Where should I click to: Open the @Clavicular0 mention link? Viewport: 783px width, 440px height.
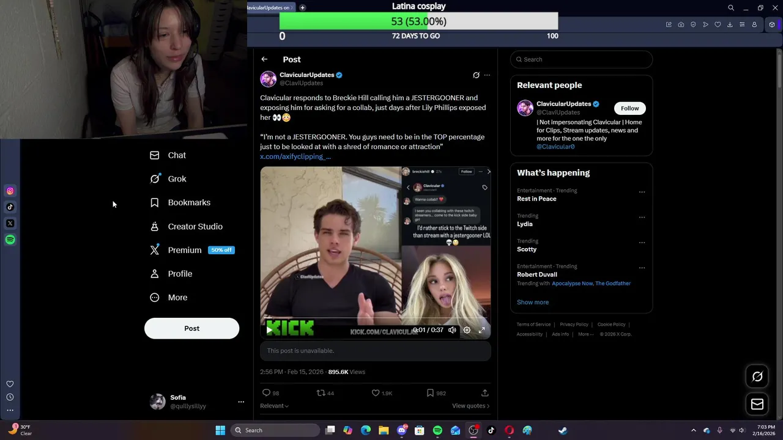tap(555, 147)
